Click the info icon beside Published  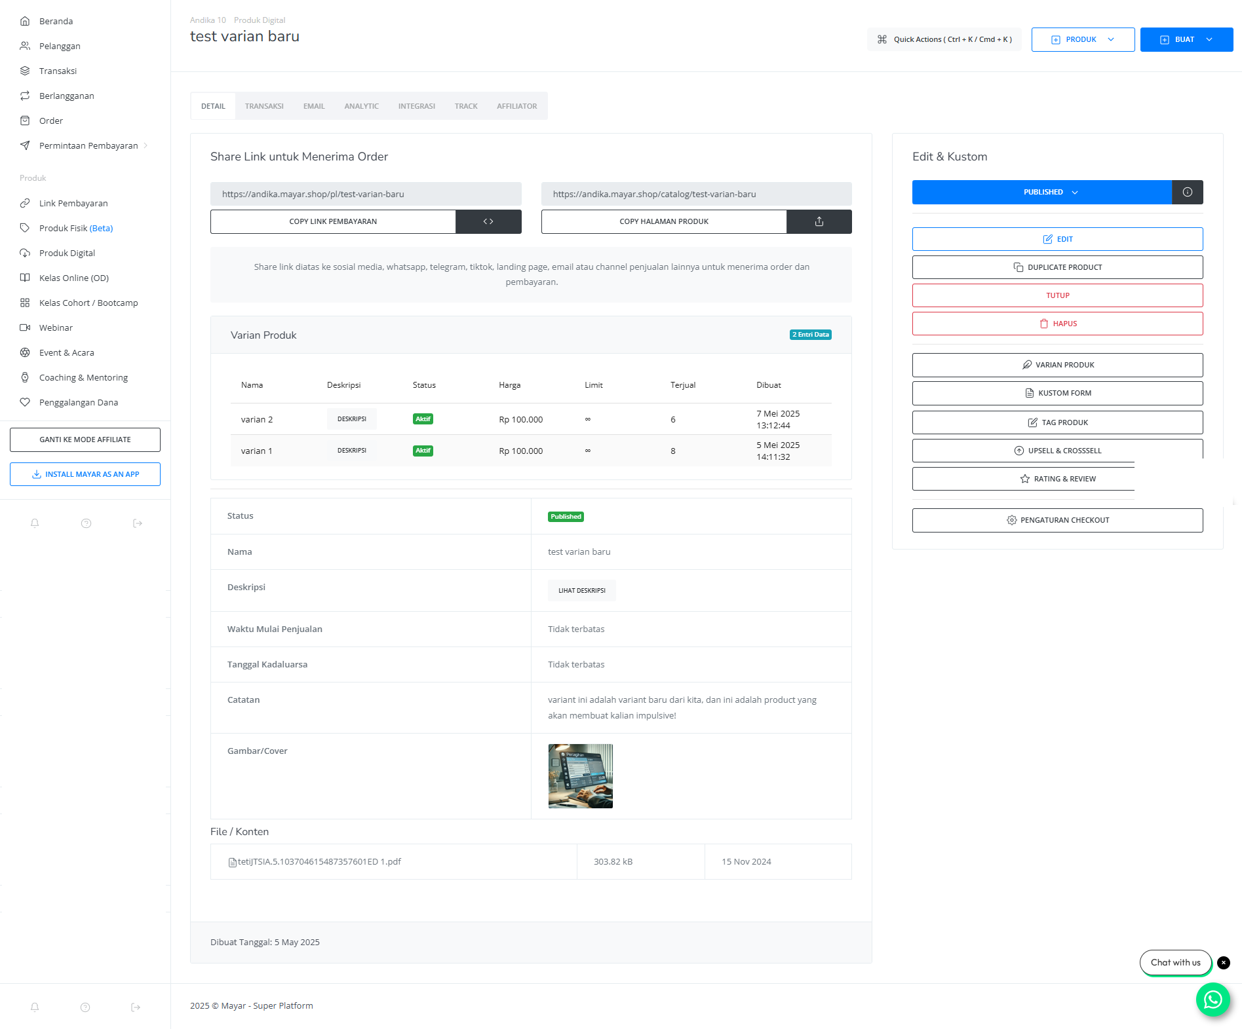1188,192
